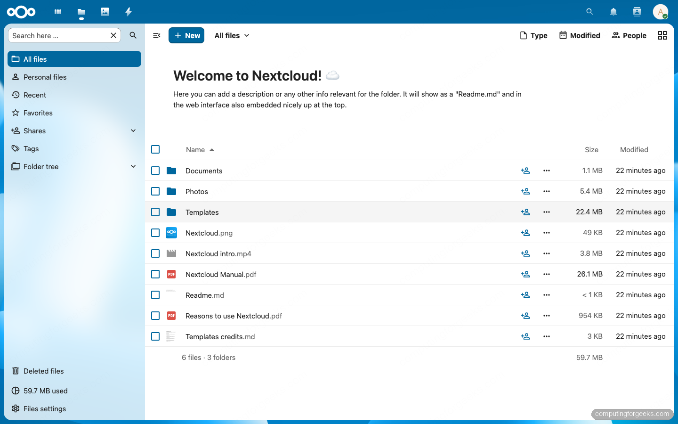Open actions menu for Readme.md
The image size is (678, 424).
point(547,295)
